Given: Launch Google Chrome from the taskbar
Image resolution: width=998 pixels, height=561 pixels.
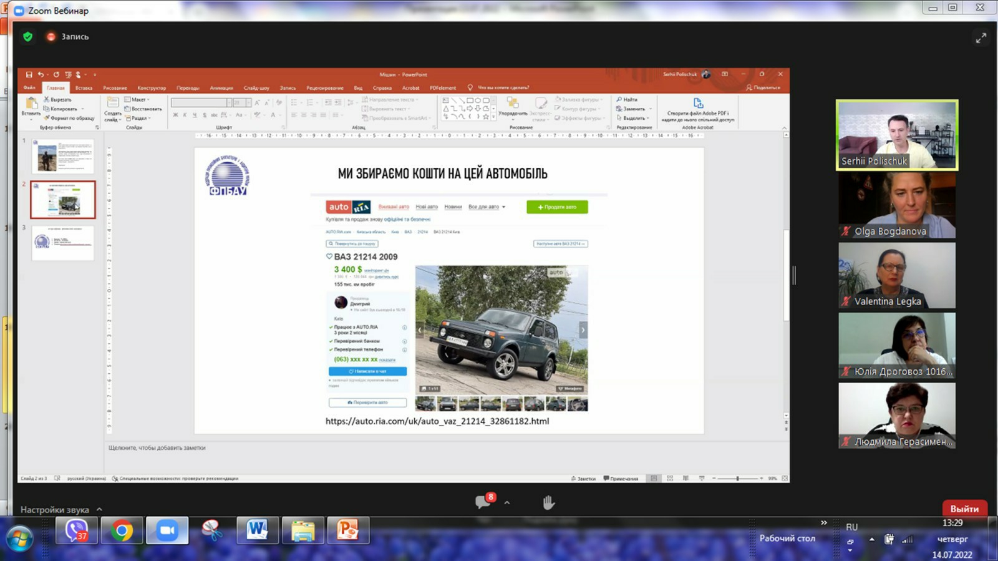Looking at the screenshot, I should pyautogui.click(x=122, y=531).
